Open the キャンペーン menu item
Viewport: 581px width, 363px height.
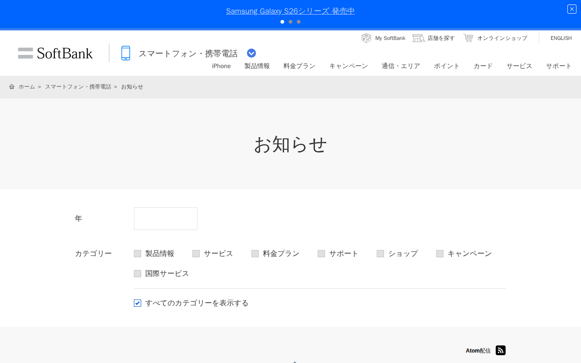pyautogui.click(x=349, y=66)
